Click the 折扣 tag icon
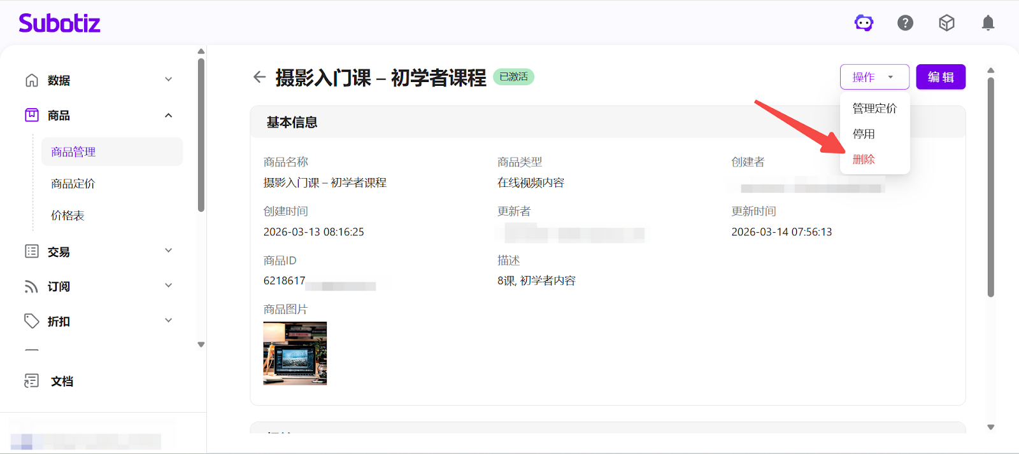 [x=31, y=321]
